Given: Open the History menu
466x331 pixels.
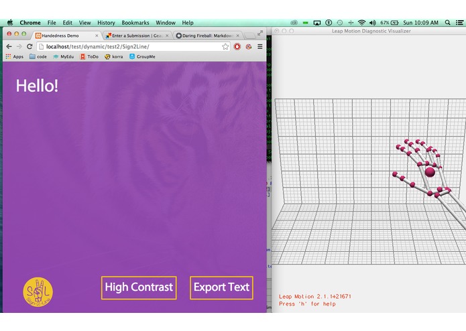Looking at the screenshot, I should [x=106, y=23].
